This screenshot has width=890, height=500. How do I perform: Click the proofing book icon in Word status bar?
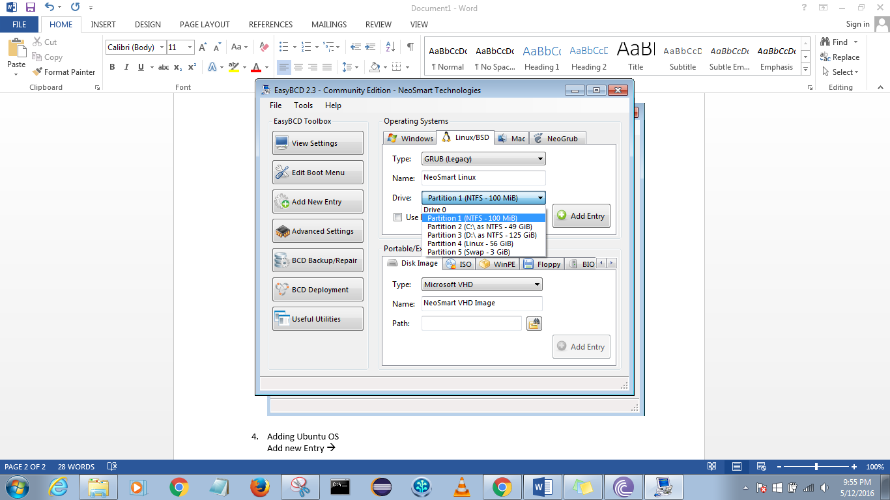[111, 467]
